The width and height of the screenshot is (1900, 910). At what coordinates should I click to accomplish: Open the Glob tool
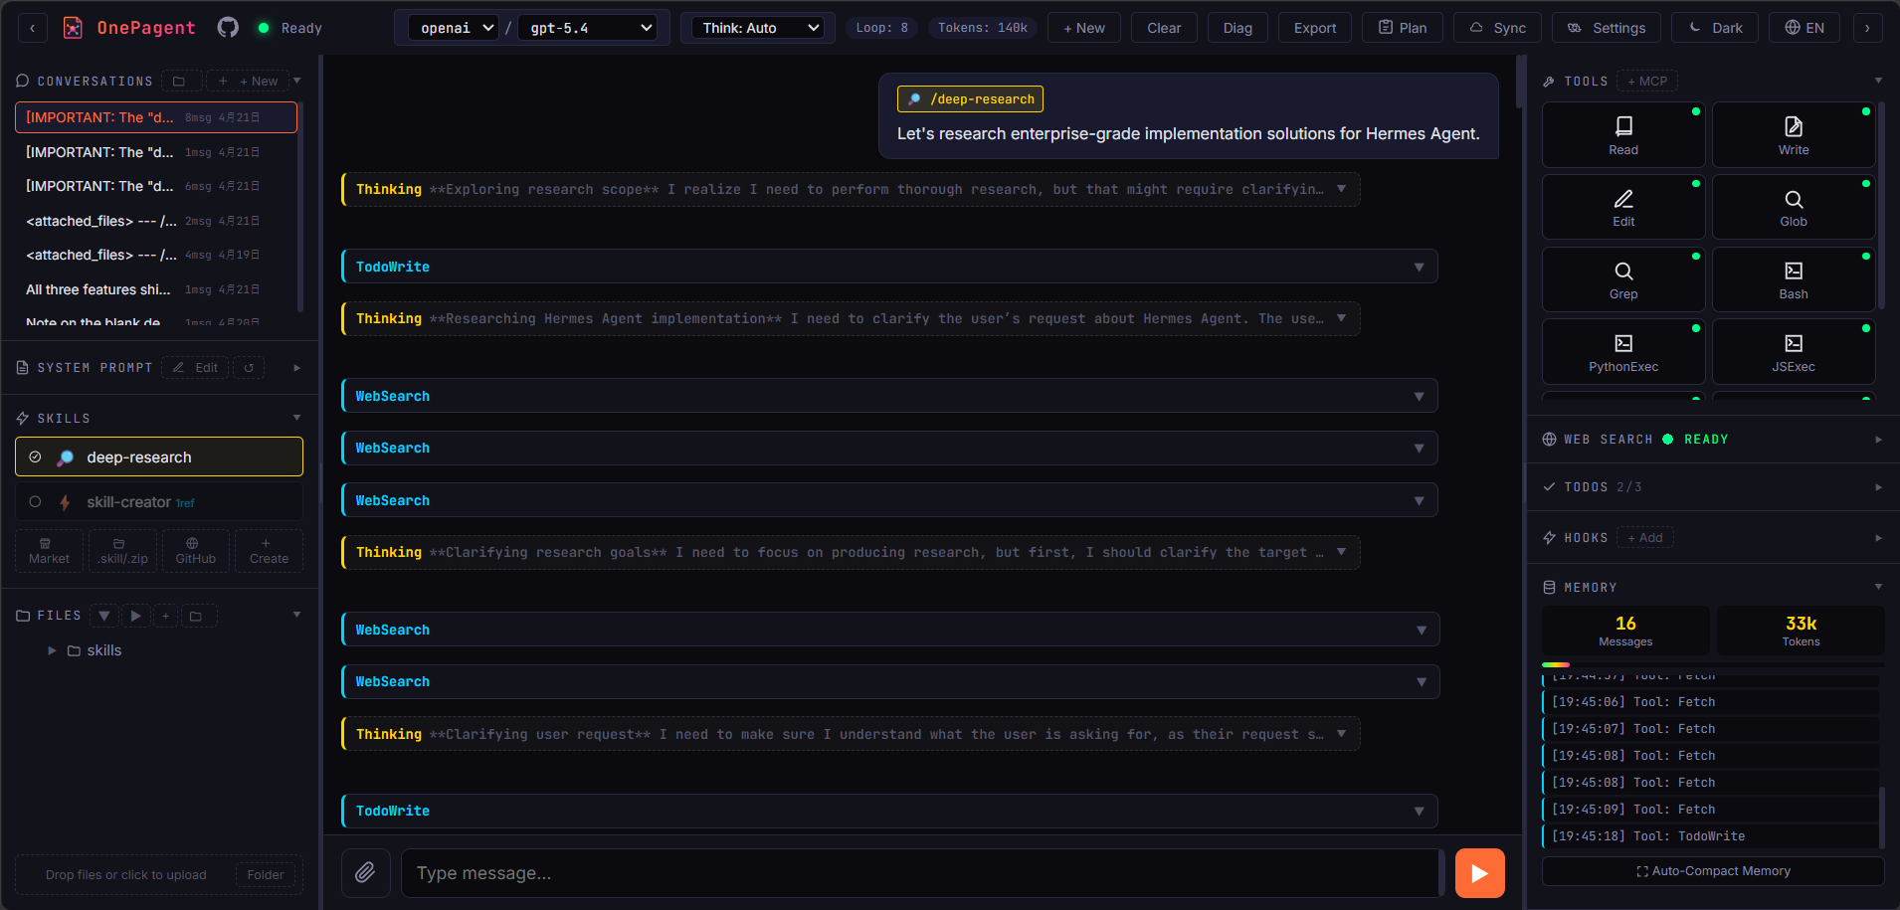coord(1794,207)
